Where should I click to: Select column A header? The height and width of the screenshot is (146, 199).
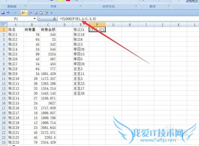click(16, 25)
